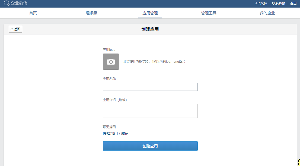The image size is (300, 166).
Task: Open the 管理工具 tab
Action: click(209, 13)
